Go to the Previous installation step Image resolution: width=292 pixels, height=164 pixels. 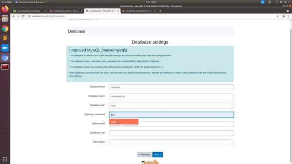(144, 154)
